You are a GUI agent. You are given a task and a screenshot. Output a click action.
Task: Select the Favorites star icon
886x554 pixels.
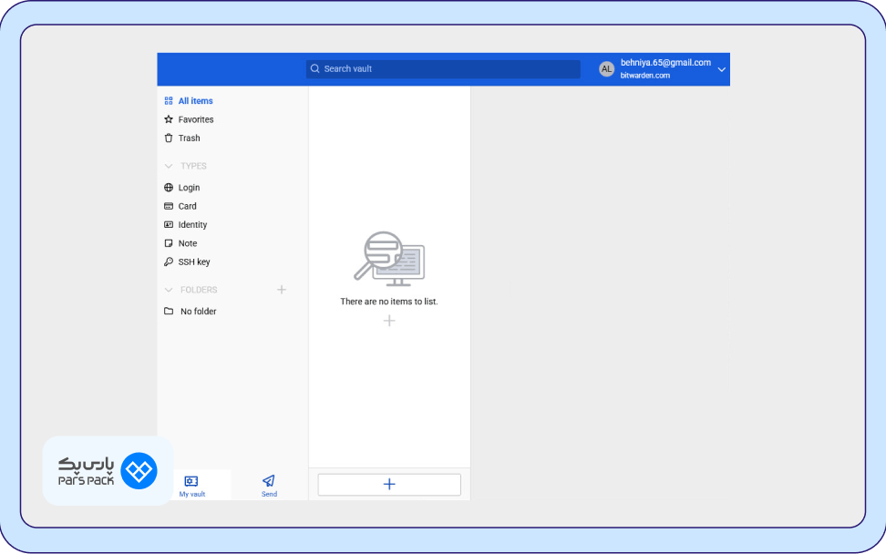(x=169, y=119)
